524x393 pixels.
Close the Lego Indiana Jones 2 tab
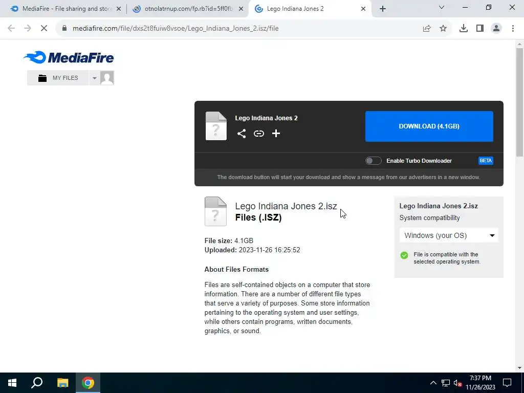click(x=363, y=9)
